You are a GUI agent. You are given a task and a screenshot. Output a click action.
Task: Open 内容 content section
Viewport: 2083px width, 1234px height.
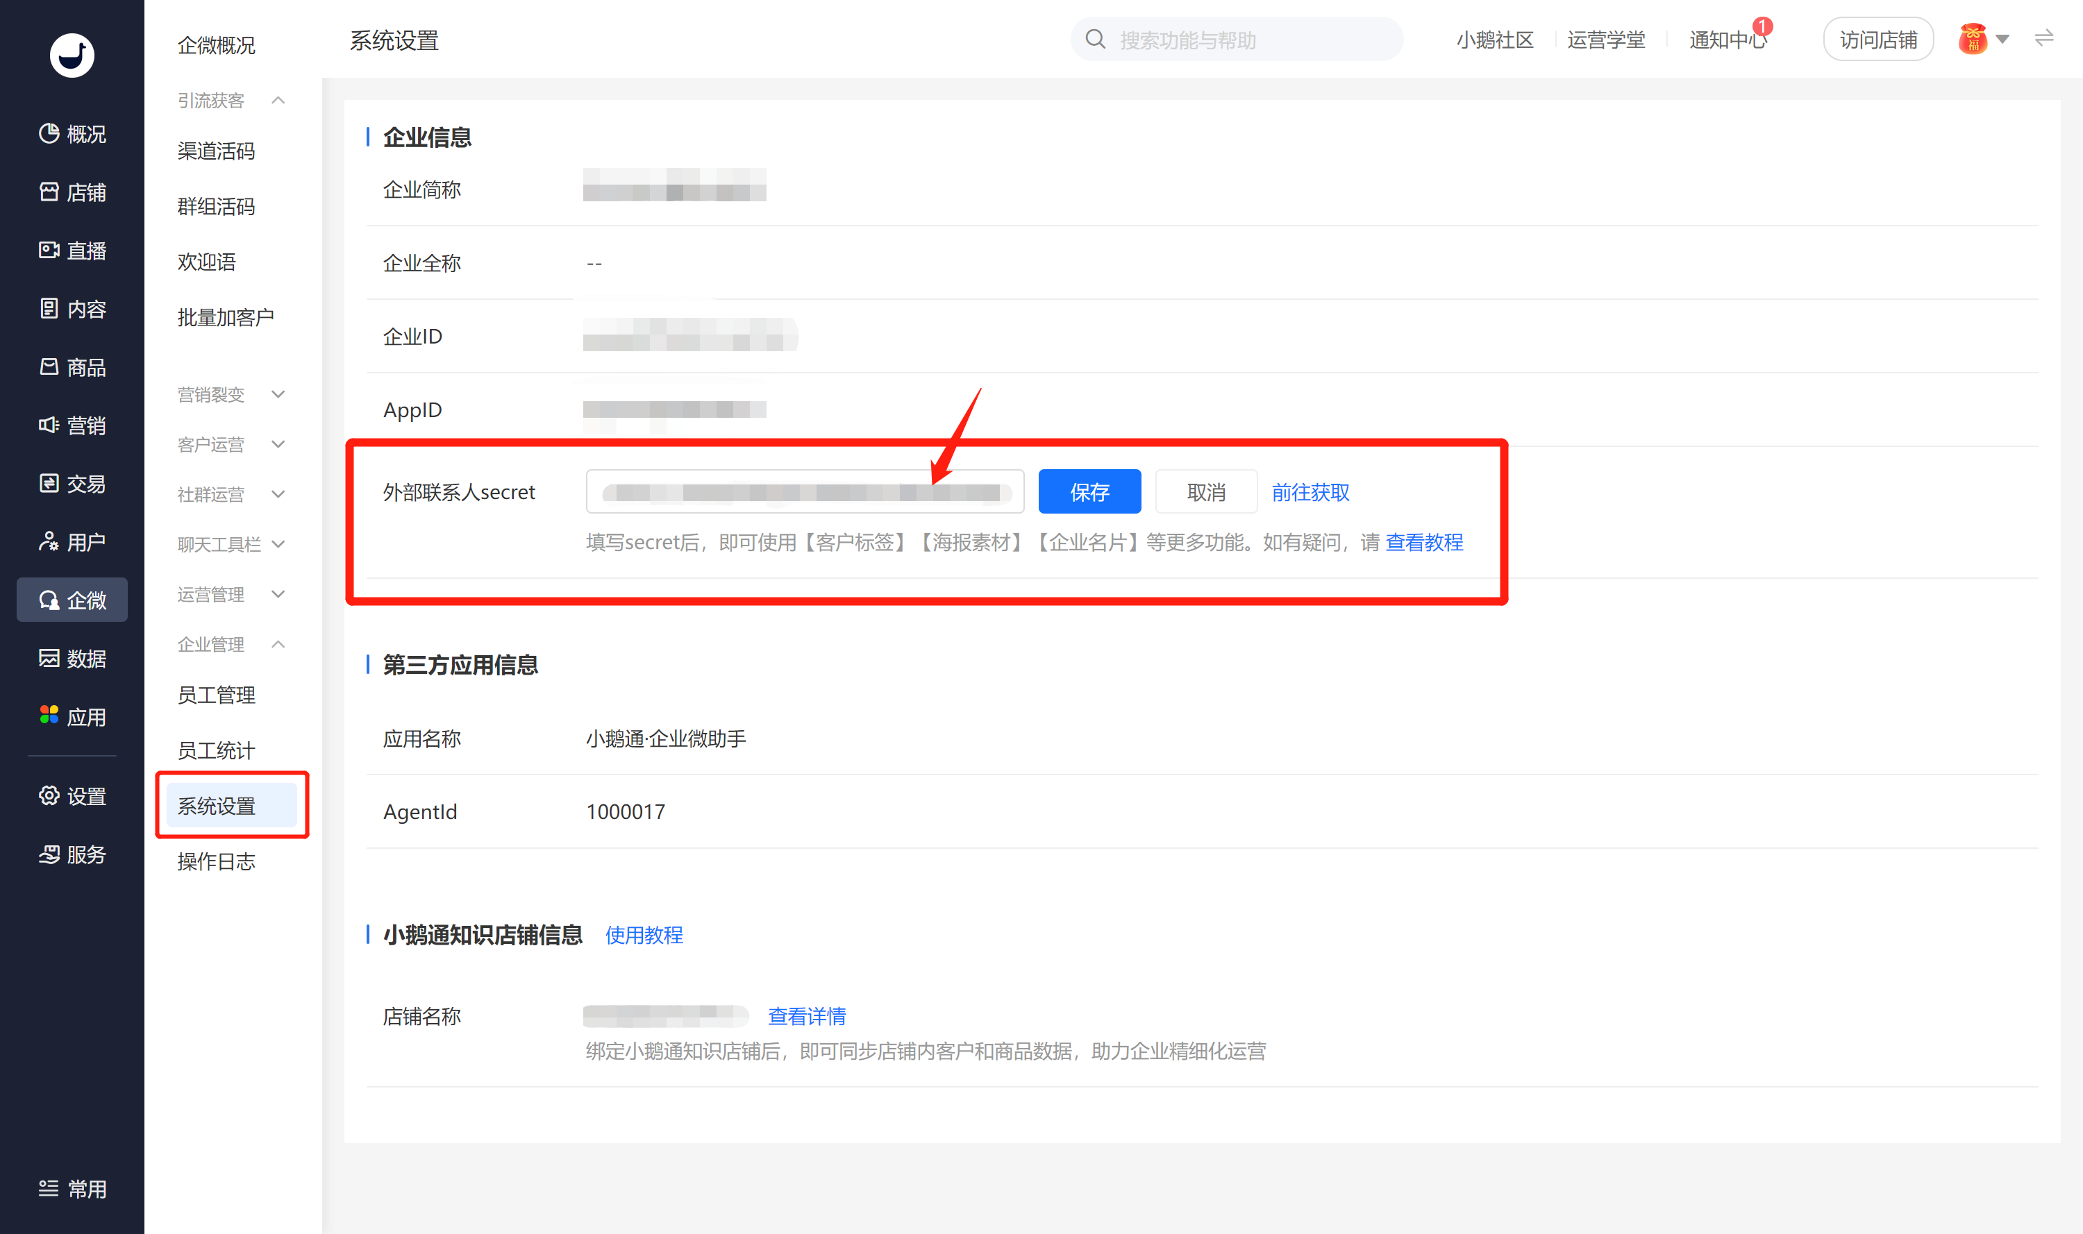point(72,308)
